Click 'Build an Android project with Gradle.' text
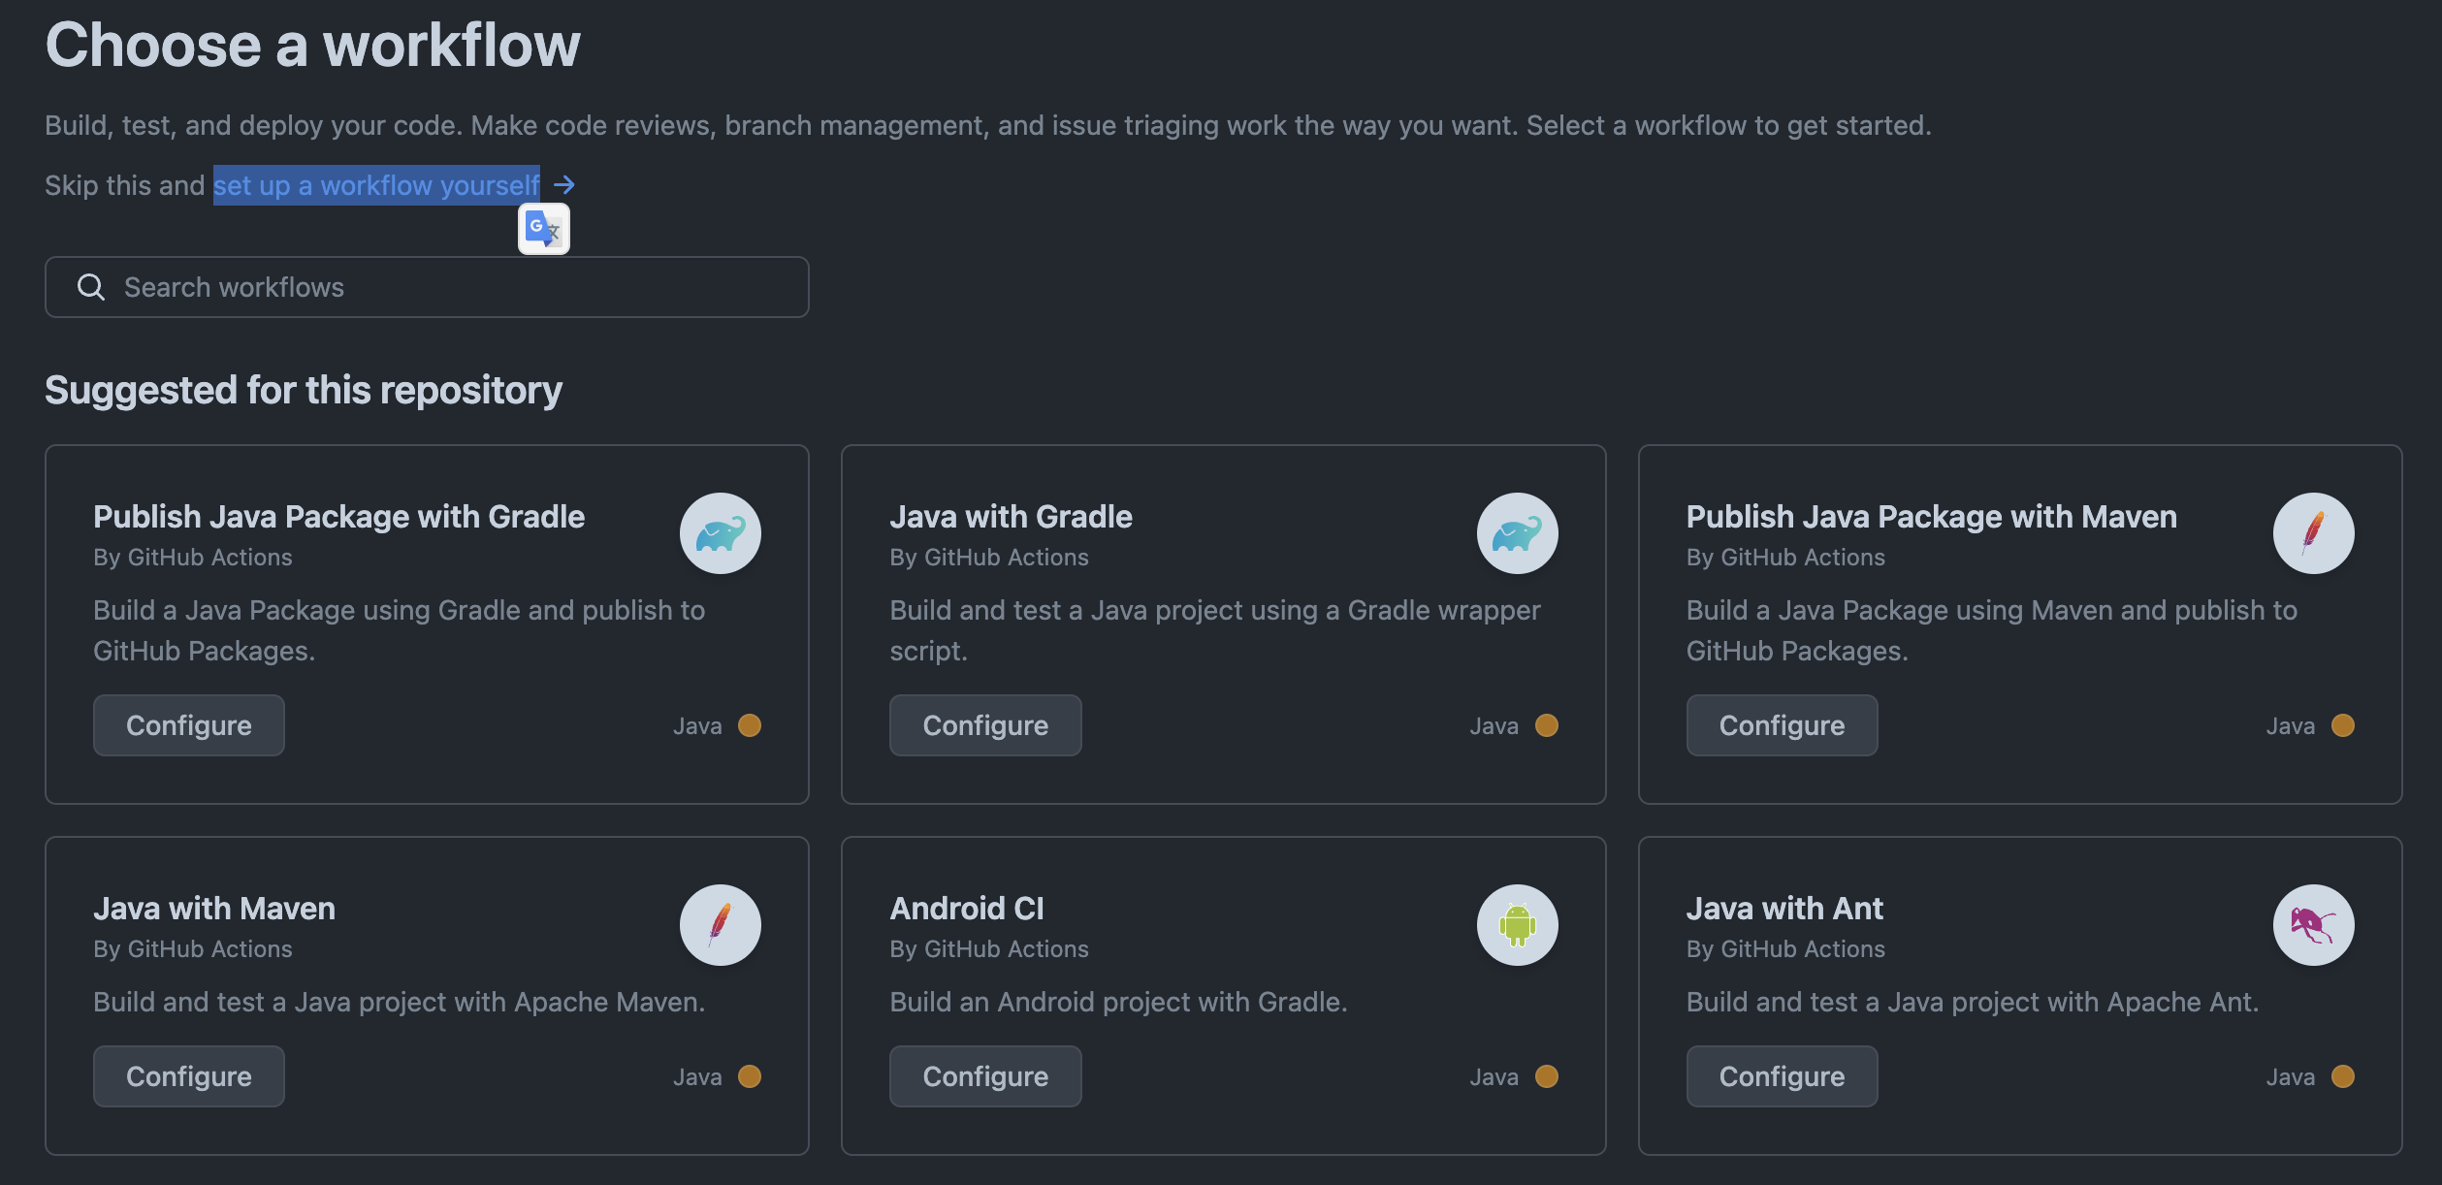The height and width of the screenshot is (1185, 2442). pos(1118,1002)
